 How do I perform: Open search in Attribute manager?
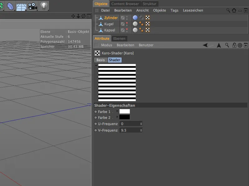coord(227,45)
